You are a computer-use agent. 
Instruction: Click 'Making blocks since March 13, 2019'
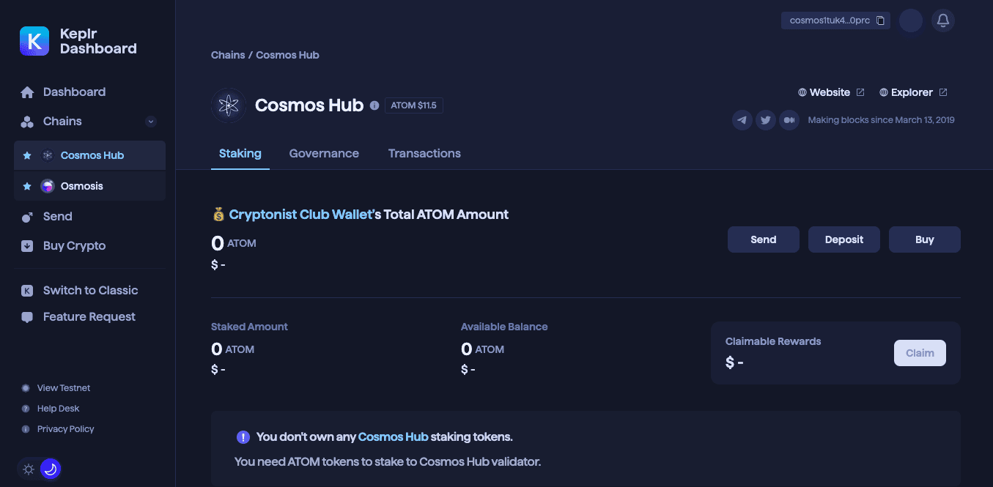(881, 120)
